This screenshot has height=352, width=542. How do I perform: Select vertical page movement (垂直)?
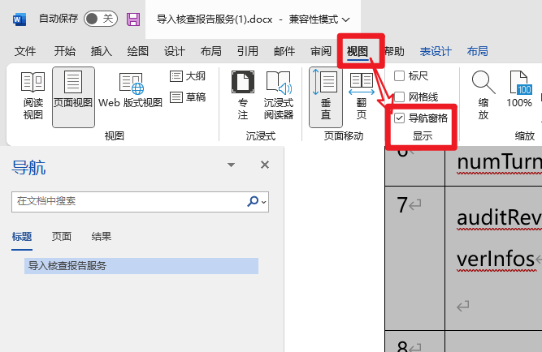click(326, 96)
